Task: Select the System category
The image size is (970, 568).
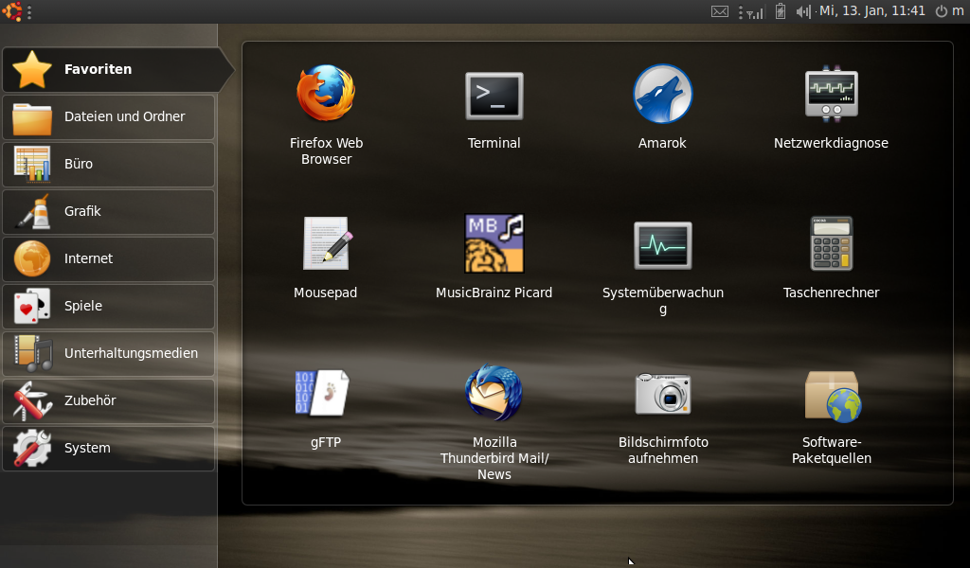Action: pos(109,448)
